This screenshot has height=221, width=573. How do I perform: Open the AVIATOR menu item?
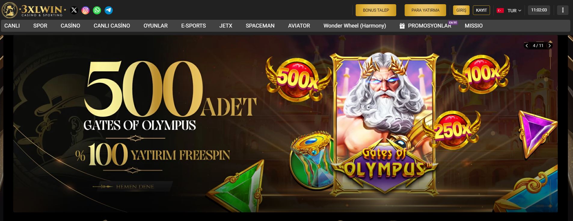(299, 26)
